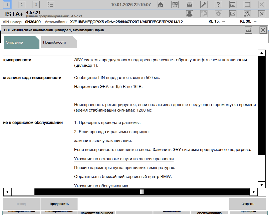269x216 pixels.
Task: Click the question mark help icon
Action: point(218,4)
